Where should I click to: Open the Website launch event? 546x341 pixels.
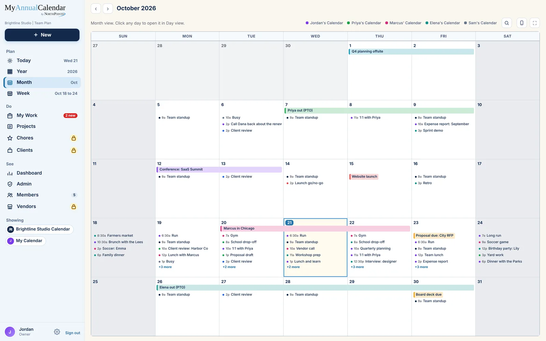click(364, 177)
